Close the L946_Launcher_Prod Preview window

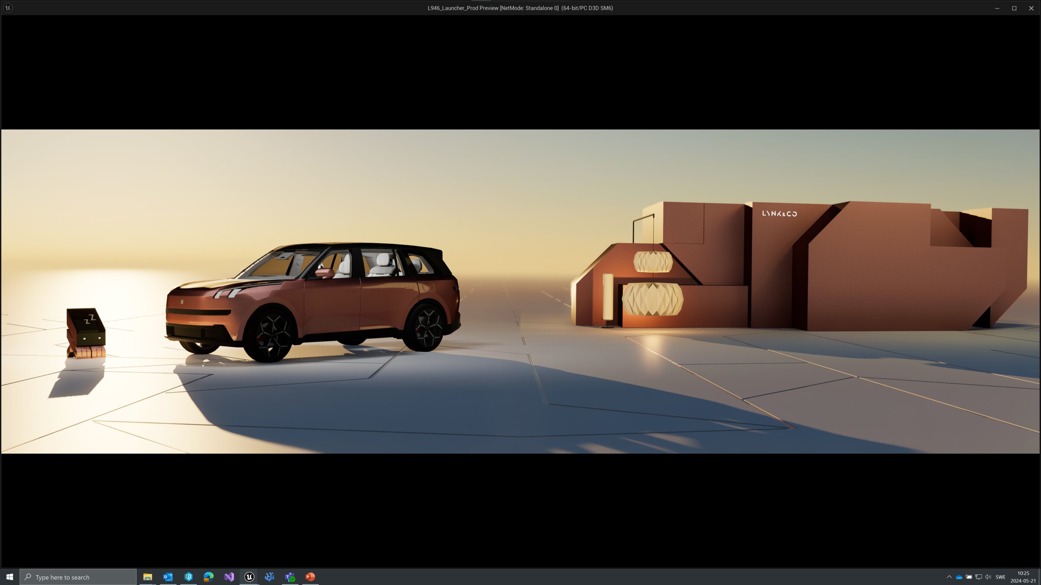click(x=1031, y=8)
